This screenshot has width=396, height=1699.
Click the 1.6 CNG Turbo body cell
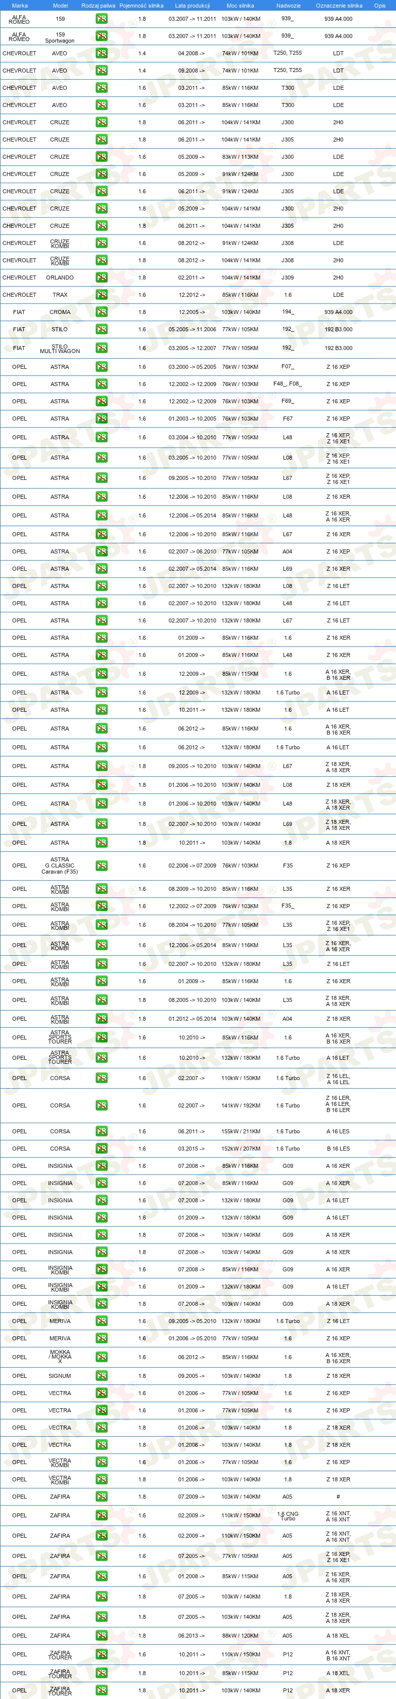pos(288,1516)
